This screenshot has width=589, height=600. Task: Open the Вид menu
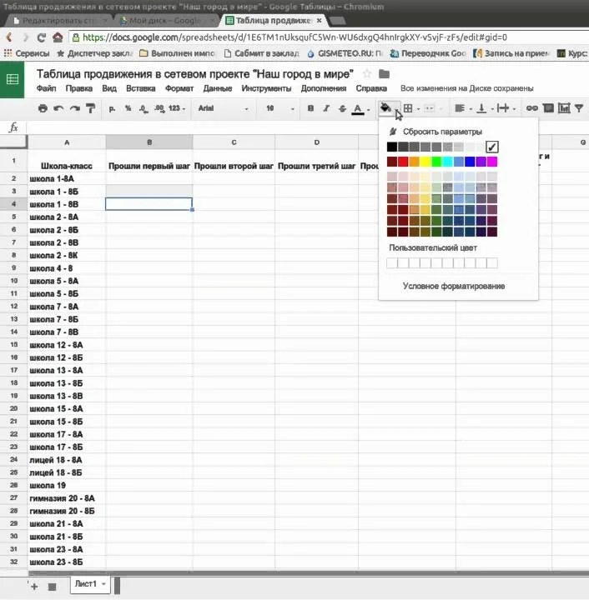click(109, 88)
